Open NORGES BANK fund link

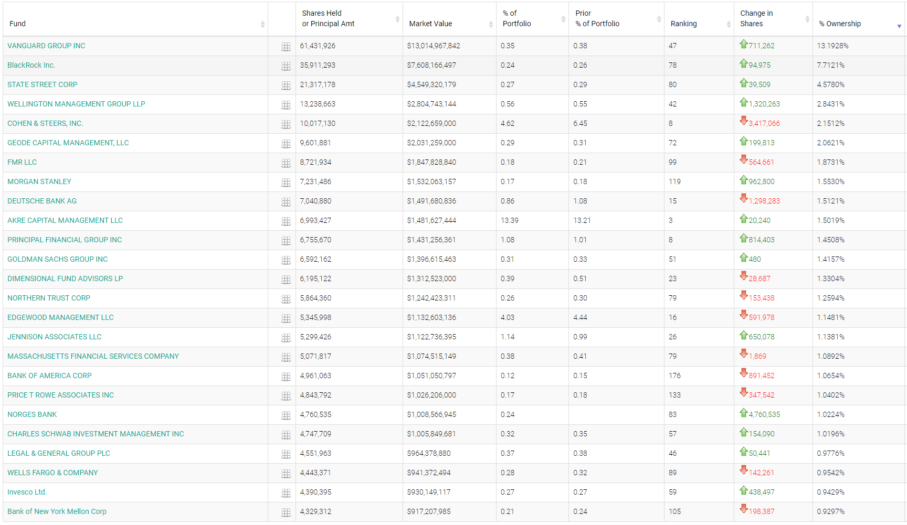(x=32, y=414)
